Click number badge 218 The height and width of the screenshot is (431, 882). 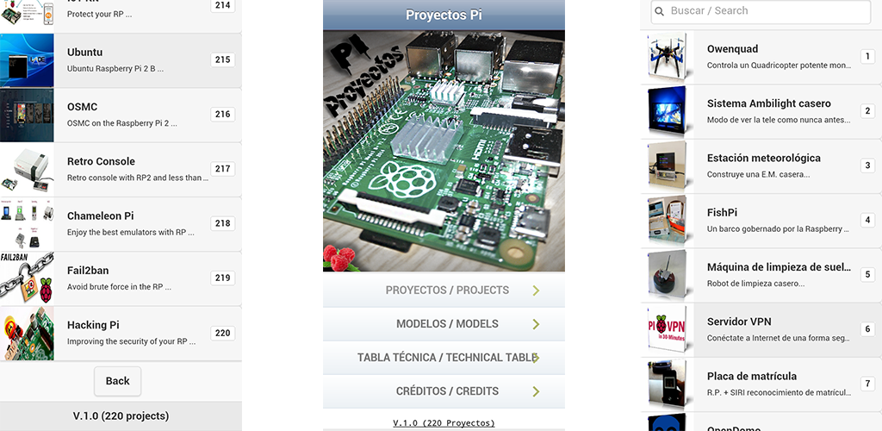click(223, 223)
